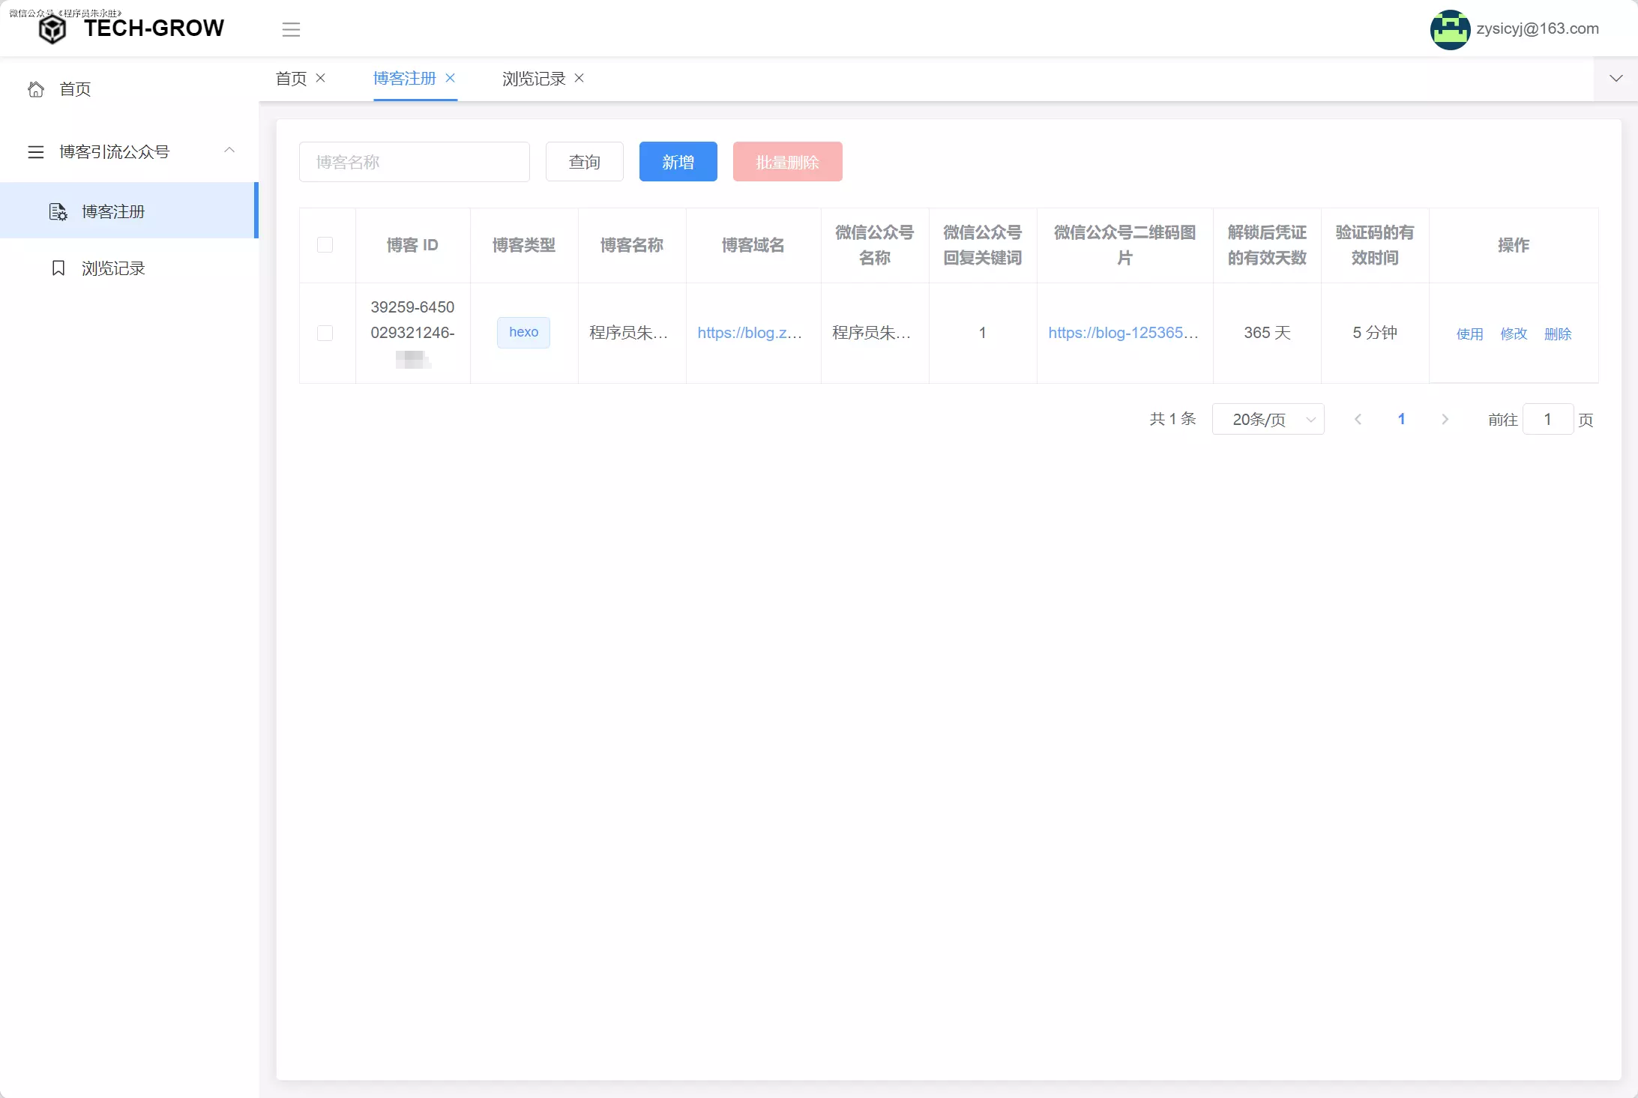This screenshot has width=1638, height=1098.
Task: Click the home icon in sidebar
Action: click(36, 89)
